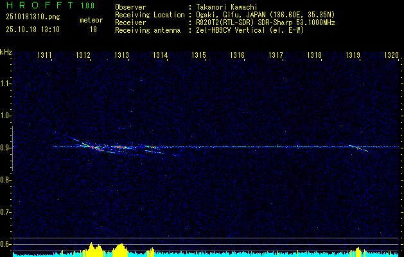404x257 pixels.
Task: Click the HROFFT title text
Action: pos(40,5)
